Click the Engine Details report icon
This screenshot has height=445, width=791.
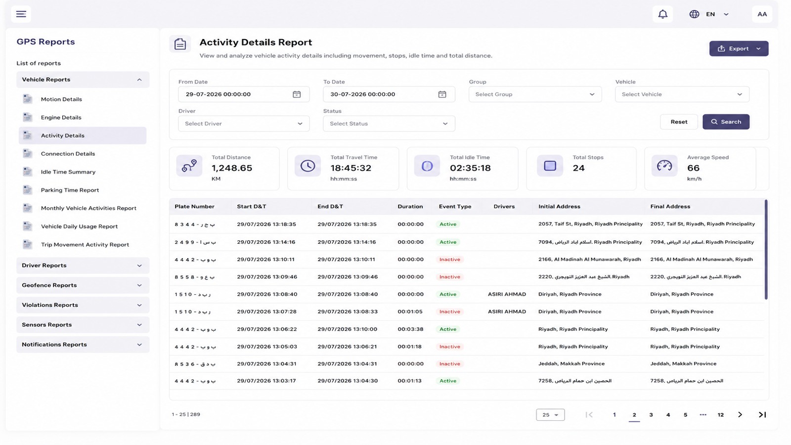[x=27, y=117]
